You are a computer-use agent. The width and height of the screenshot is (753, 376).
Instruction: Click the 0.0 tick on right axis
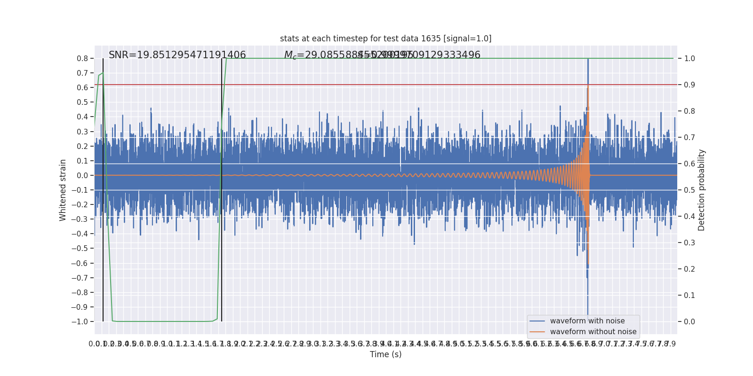tap(689, 322)
